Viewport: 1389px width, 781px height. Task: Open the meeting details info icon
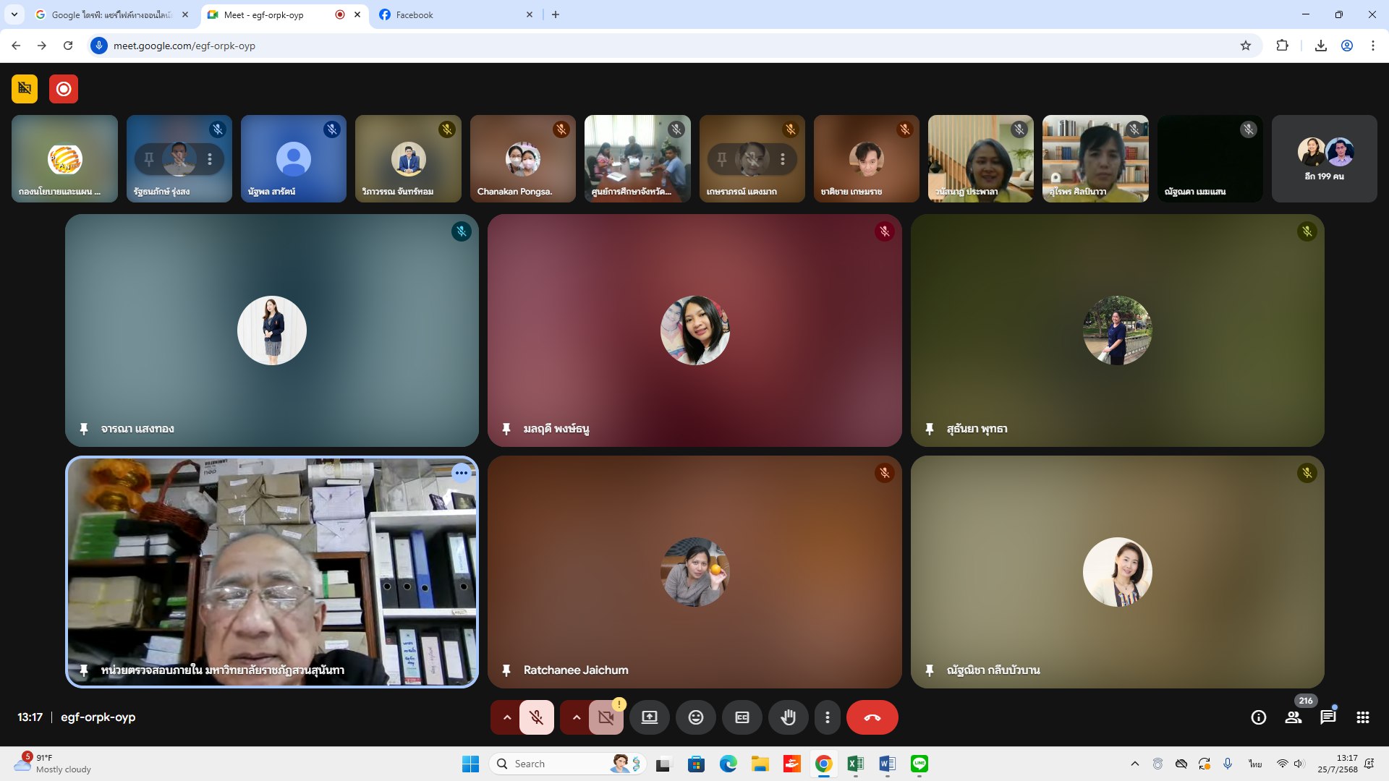coord(1258,717)
